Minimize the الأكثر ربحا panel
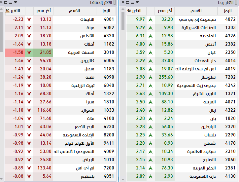 click(x=132, y=3)
